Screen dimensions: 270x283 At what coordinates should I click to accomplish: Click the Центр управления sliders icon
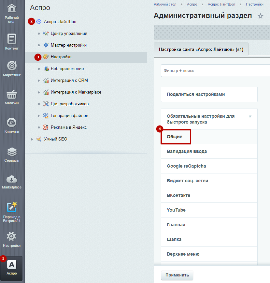tap(46, 33)
